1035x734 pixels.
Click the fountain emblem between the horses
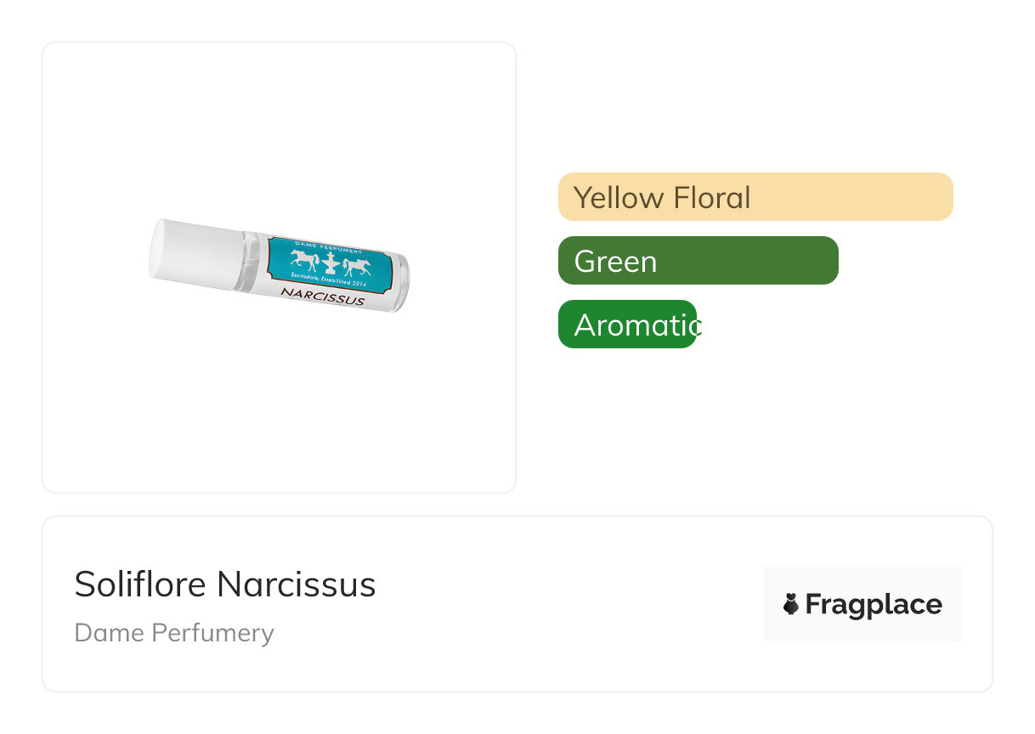point(331,263)
